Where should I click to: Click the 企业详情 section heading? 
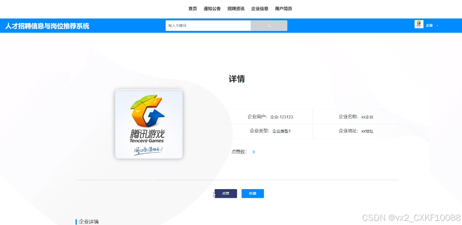coord(89,222)
